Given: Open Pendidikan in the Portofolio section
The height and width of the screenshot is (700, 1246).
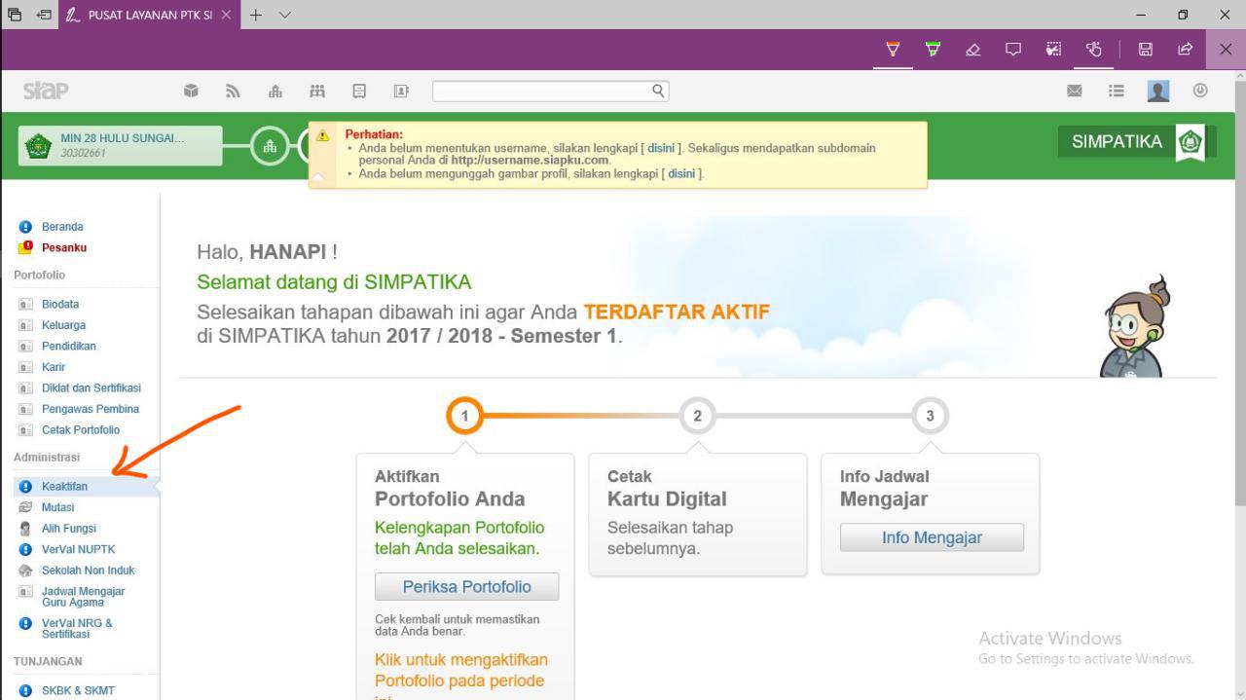Looking at the screenshot, I should [68, 346].
